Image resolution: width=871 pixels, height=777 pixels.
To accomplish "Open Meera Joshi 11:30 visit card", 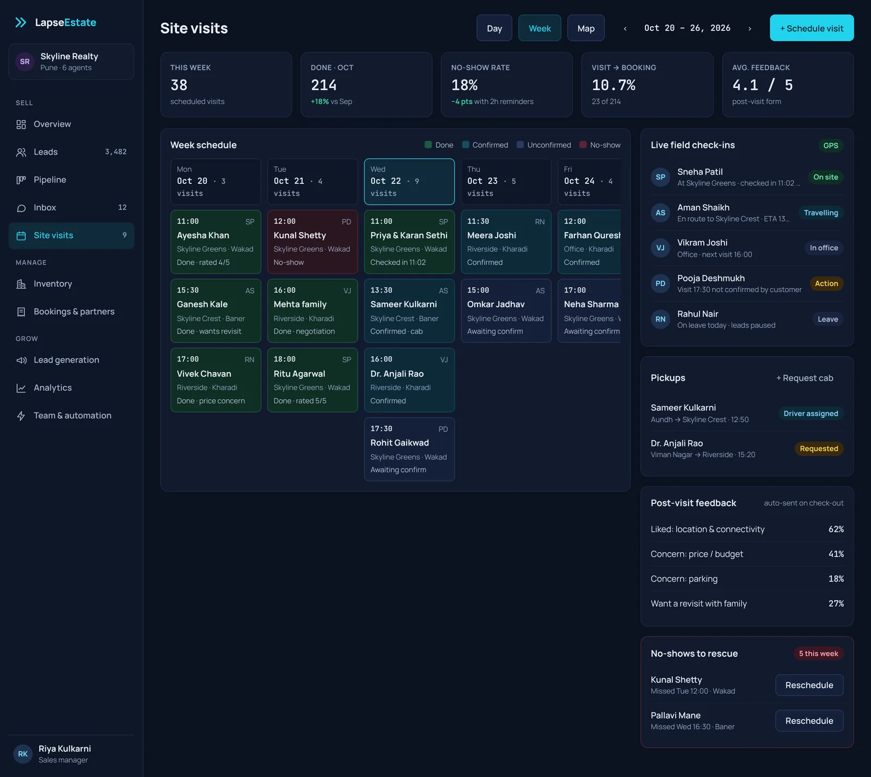I will click(506, 242).
